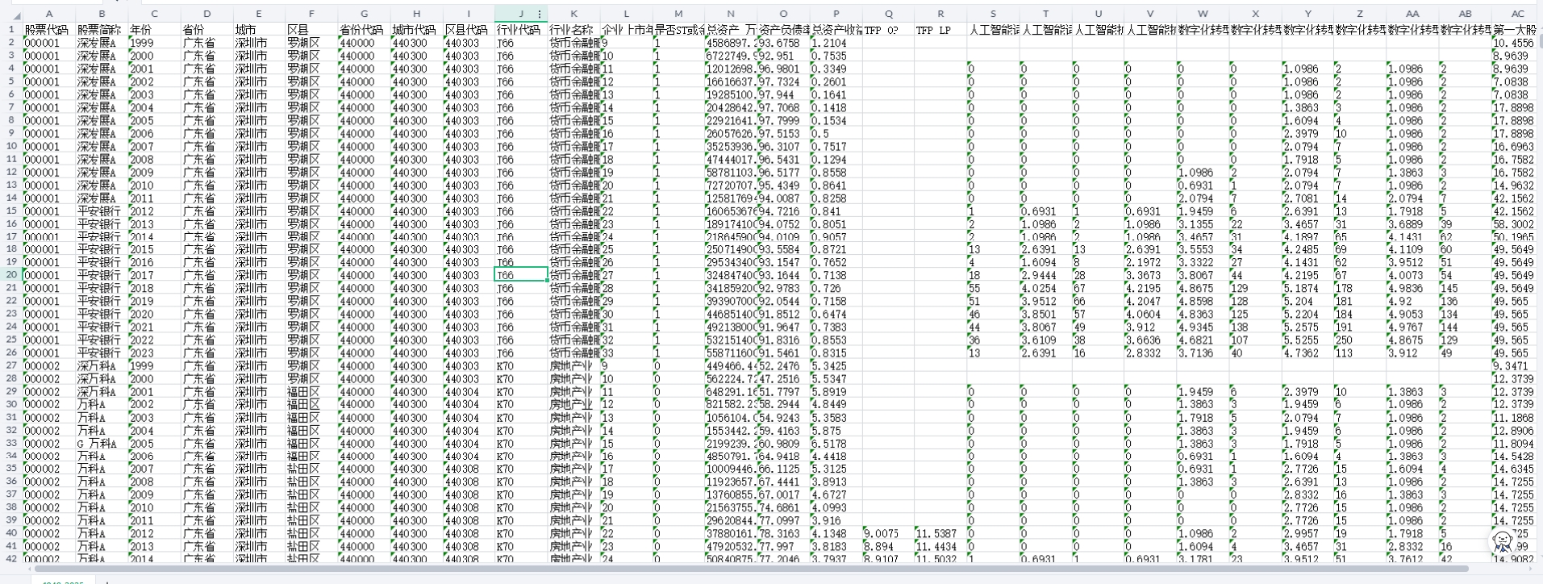
Task: Select row 27 header
Action: 11,365
